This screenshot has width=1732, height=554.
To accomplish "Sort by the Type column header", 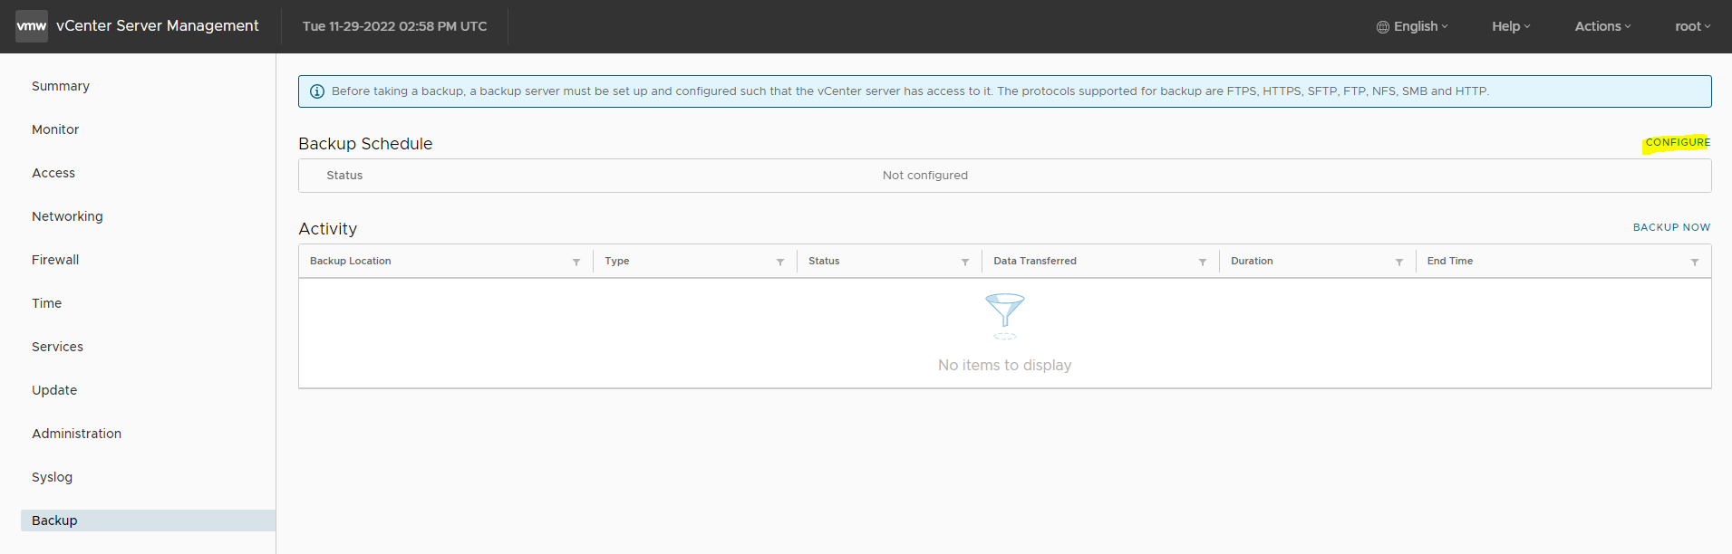I will (617, 261).
